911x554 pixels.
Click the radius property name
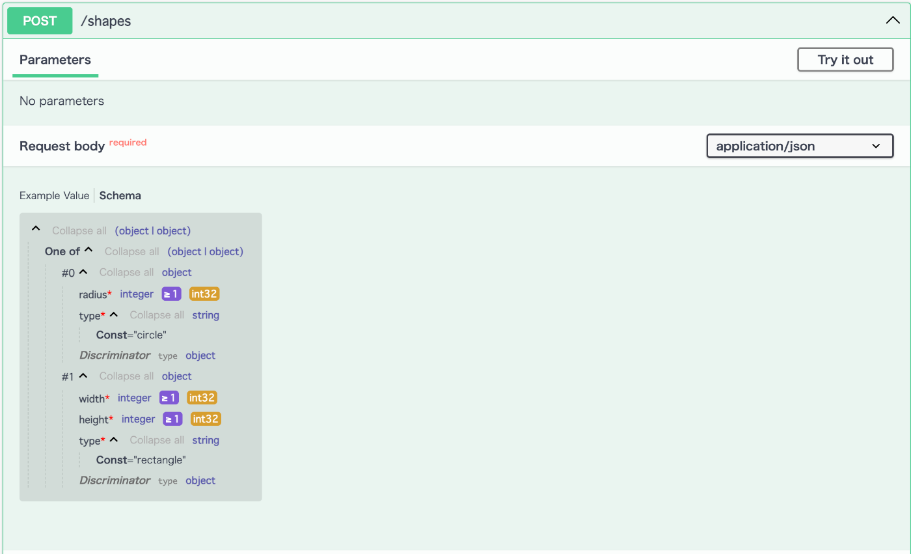point(93,294)
